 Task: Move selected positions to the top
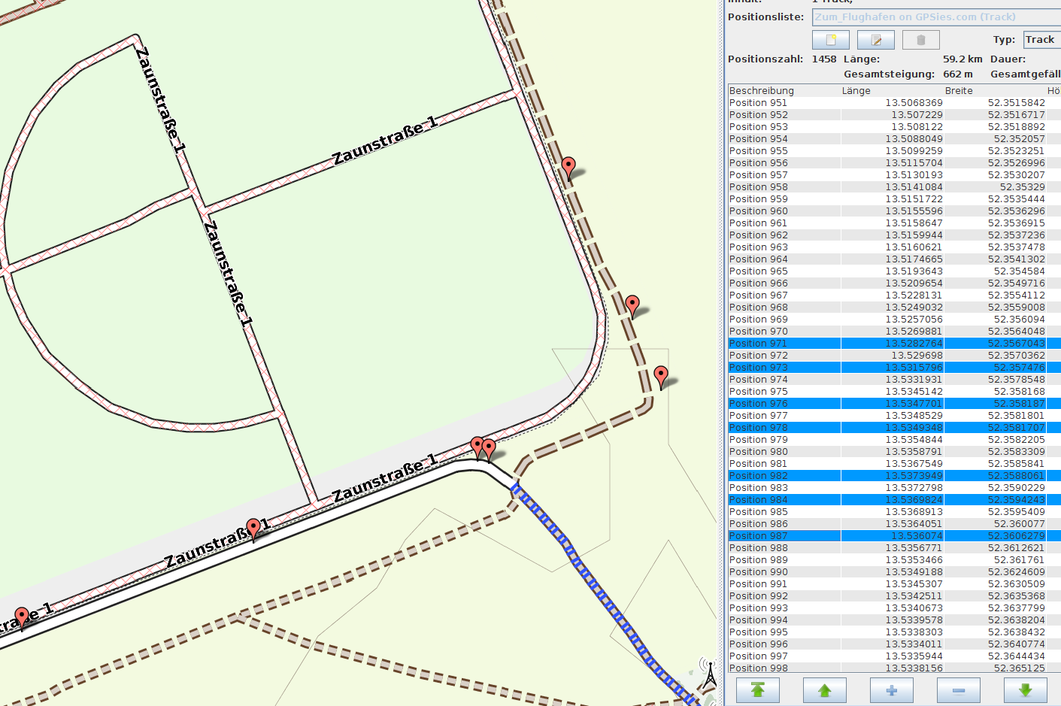(x=758, y=690)
